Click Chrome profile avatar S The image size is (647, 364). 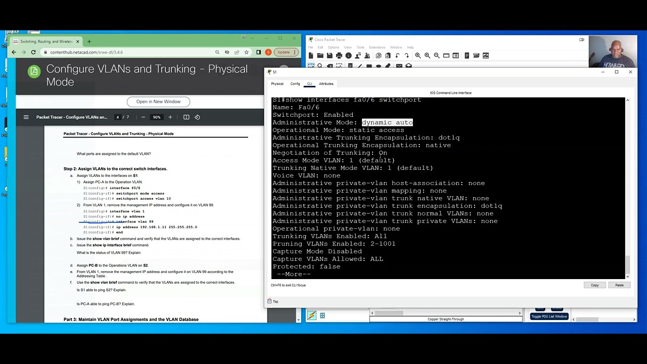268,52
